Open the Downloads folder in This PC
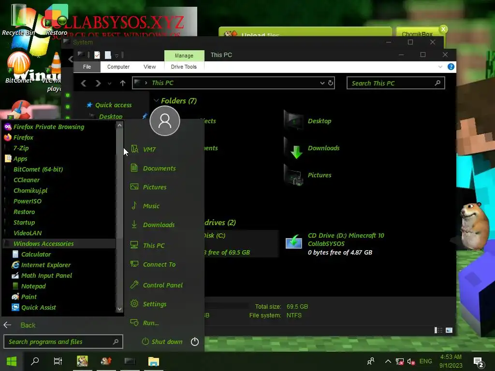Image resolution: width=495 pixels, height=371 pixels. 312,148
